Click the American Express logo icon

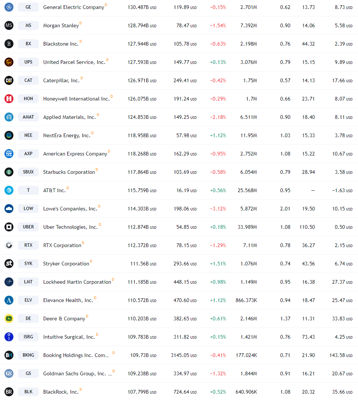(x=9, y=154)
